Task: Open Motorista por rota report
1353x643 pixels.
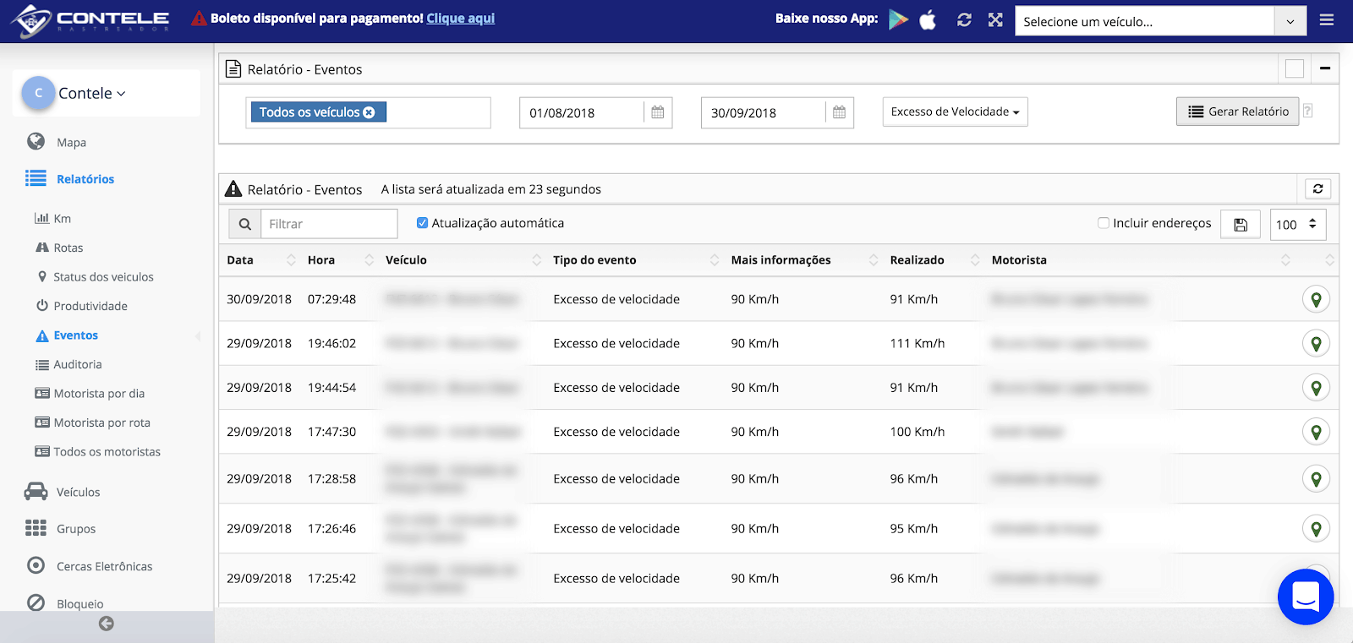Action: (x=101, y=423)
